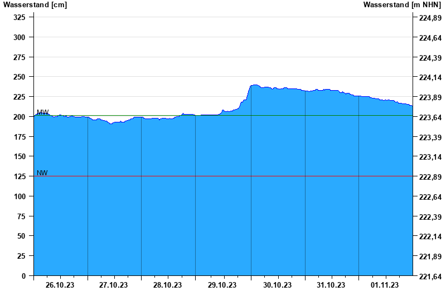Click the 225 value on left axis

(x=20, y=97)
